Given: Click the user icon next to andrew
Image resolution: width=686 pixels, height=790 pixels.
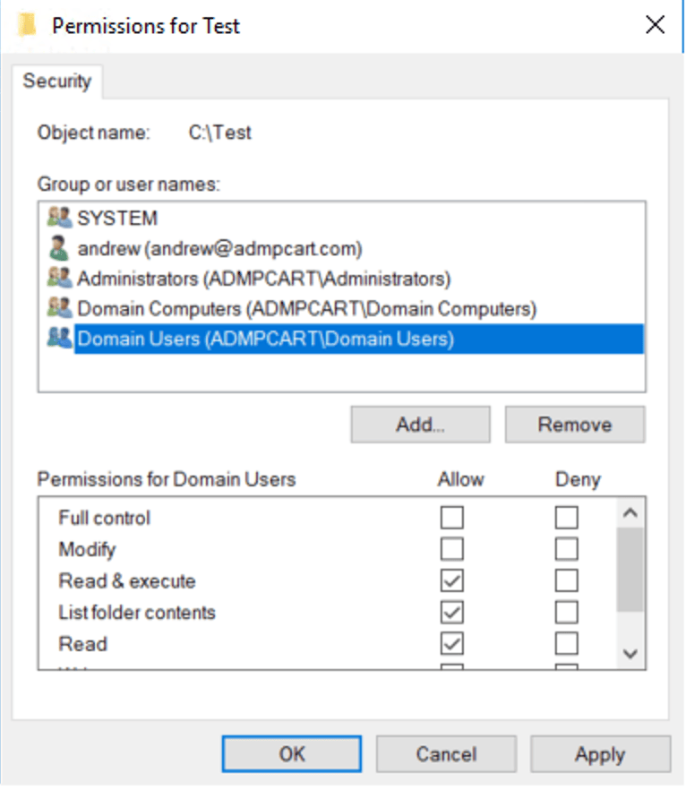Looking at the screenshot, I should (59, 248).
